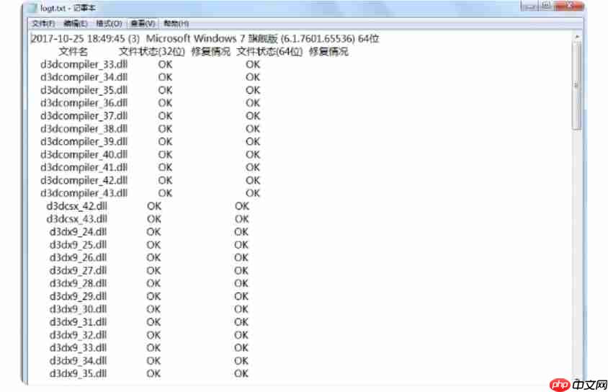The width and height of the screenshot is (608, 392).
Task: Click the text d3dx9_30.dll
Action: [x=78, y=309]
